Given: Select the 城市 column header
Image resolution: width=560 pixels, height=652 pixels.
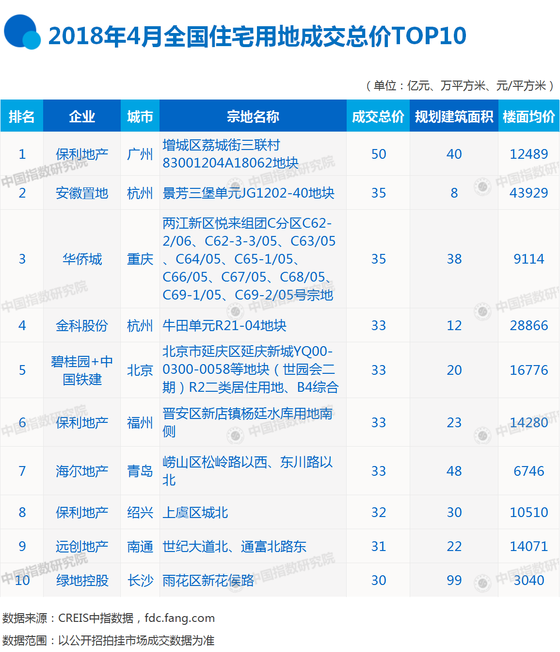Looking at the screenshot, I should [x=140, y=116].
